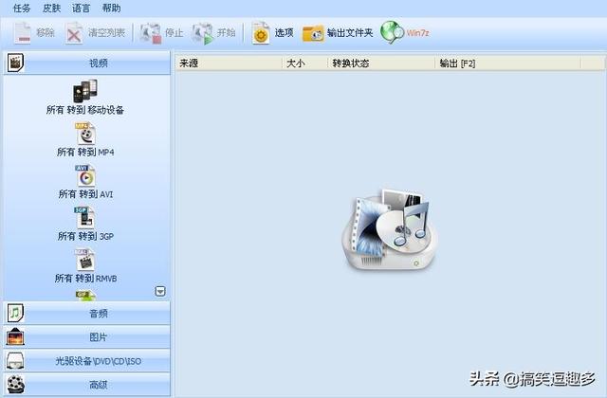Sort by the 大小 column header
The image size is (607, 398).
305,63
